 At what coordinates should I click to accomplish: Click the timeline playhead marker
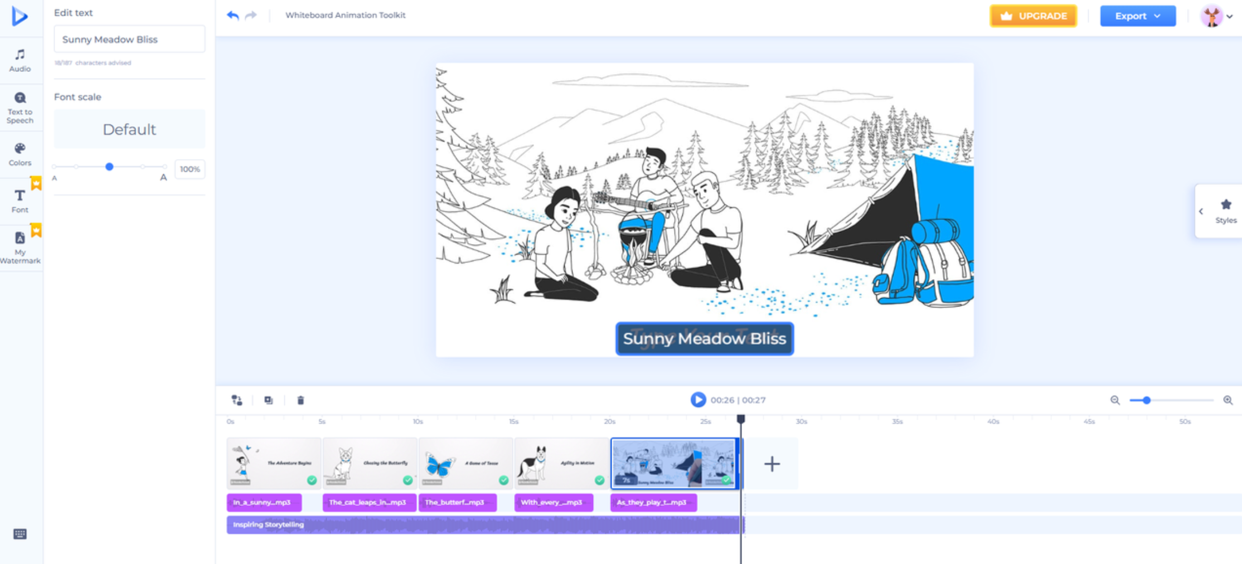point(741,419)
